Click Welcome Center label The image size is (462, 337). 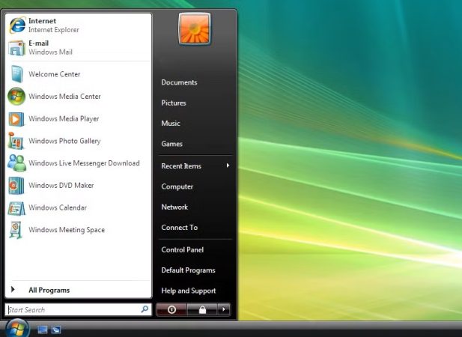pos(54,74)
